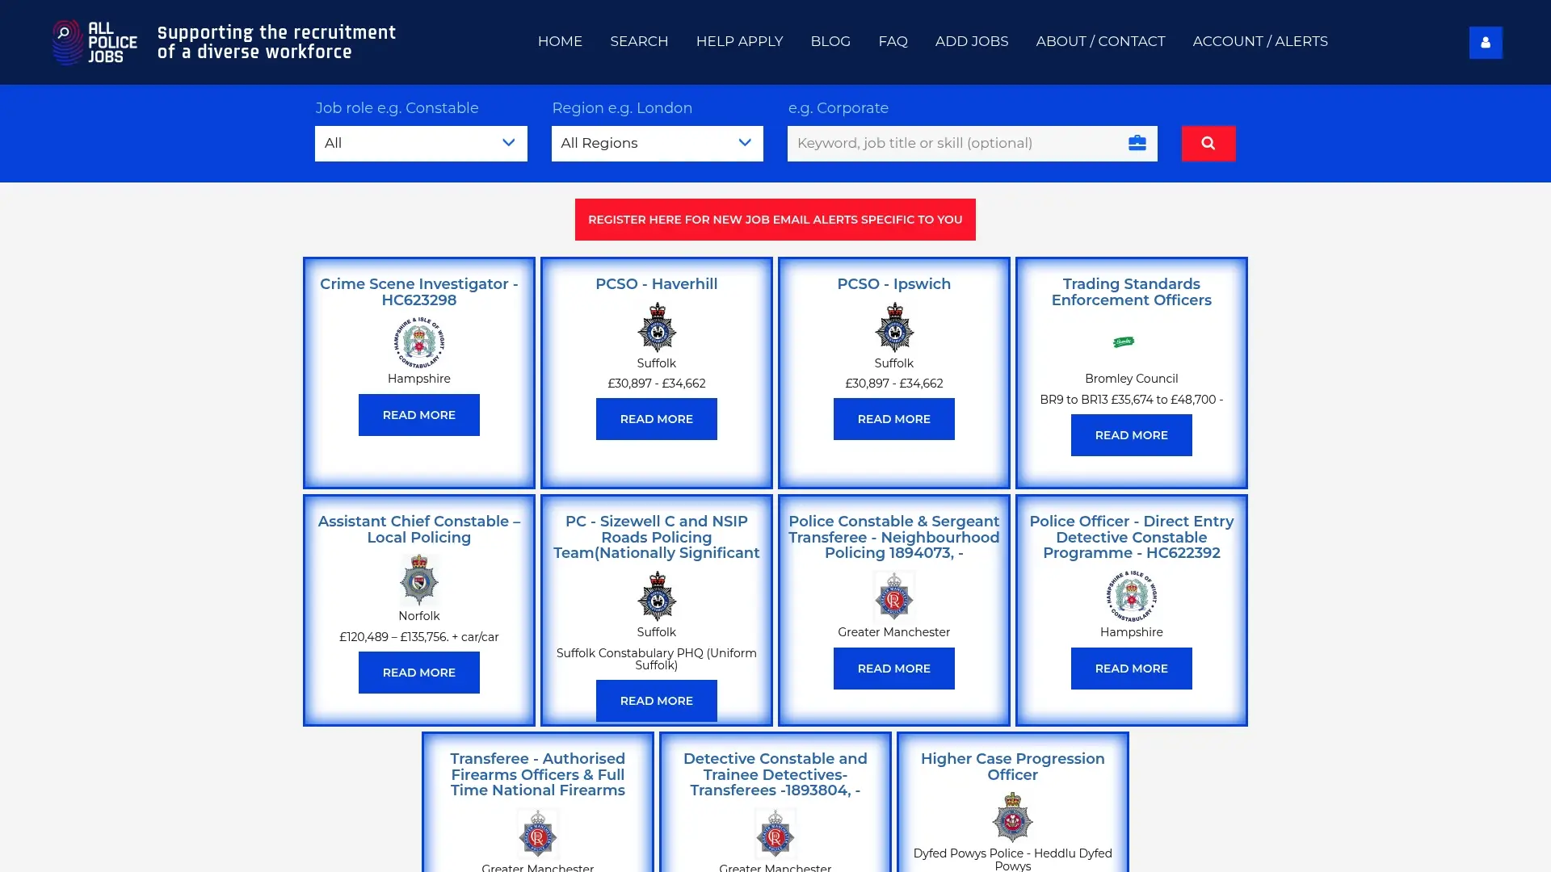Click Suffolk police crest on PCSO Ipswich card
The width and height of the screenshot is (1551, 872).
pos(894,327)
